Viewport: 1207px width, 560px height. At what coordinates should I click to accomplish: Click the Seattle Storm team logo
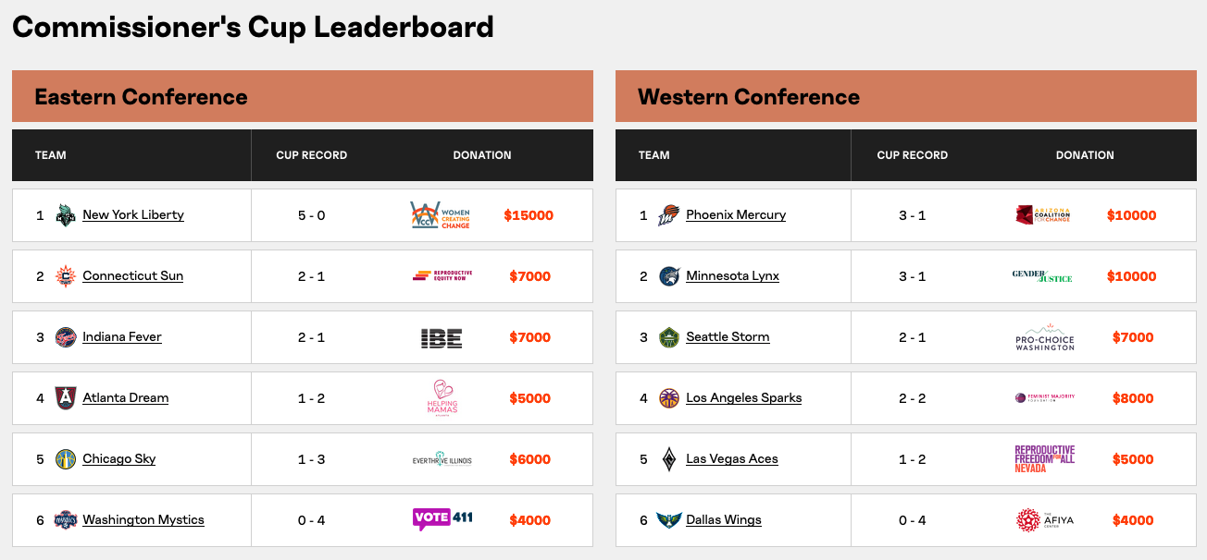coord(669,337)
